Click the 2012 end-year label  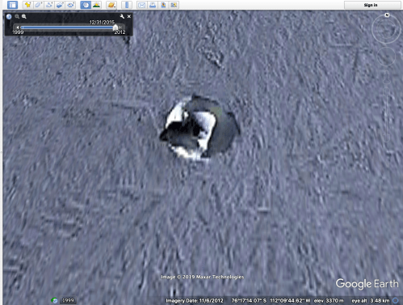coord(120,32)
